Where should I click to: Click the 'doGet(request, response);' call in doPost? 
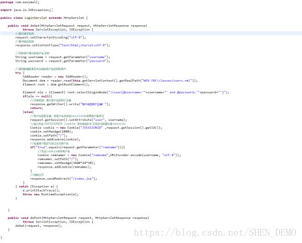point(38,226)
